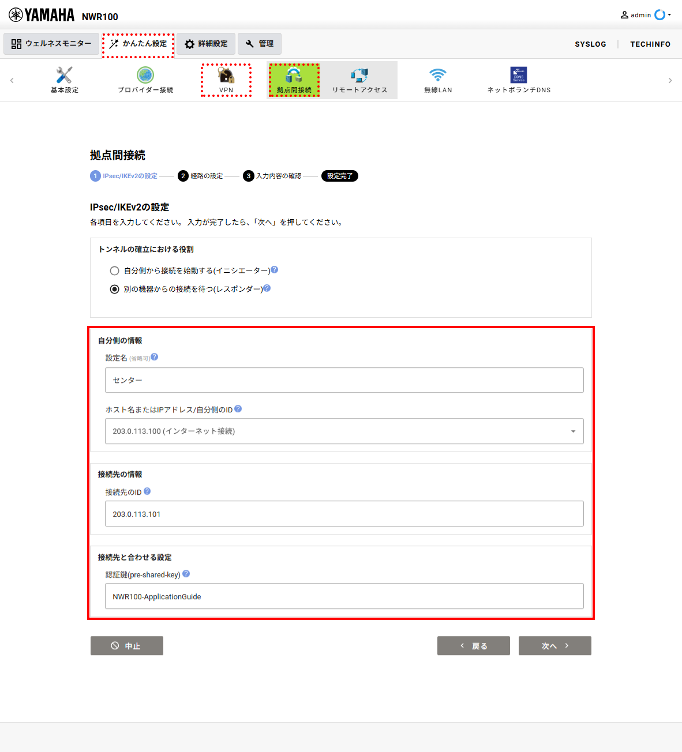The height and width of the screenshot is (752, 682).
Task: Click the 拠点間接続 page heading
Action: [x=118, y=155]
